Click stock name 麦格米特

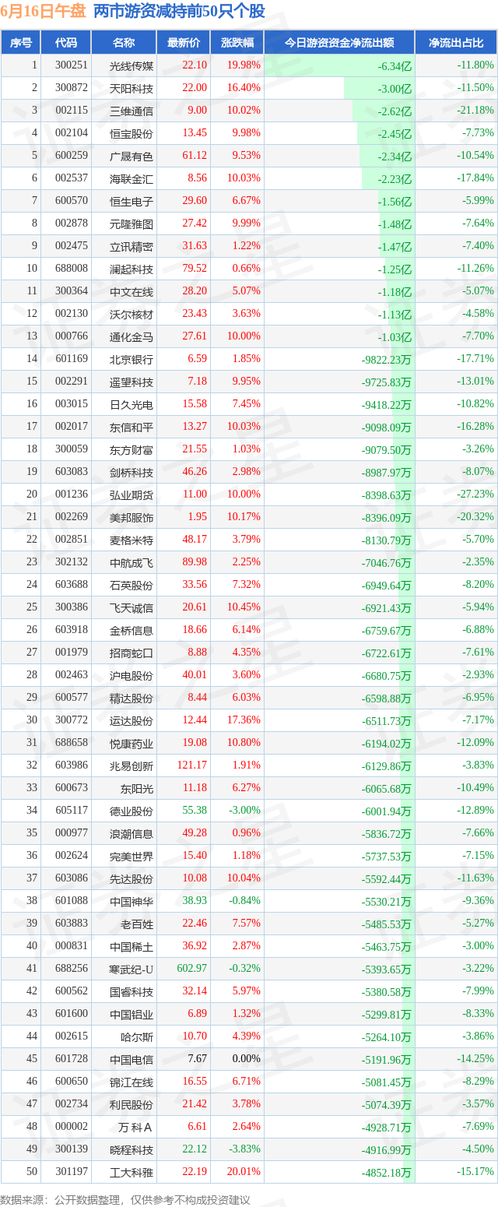[x=132, y=540]
